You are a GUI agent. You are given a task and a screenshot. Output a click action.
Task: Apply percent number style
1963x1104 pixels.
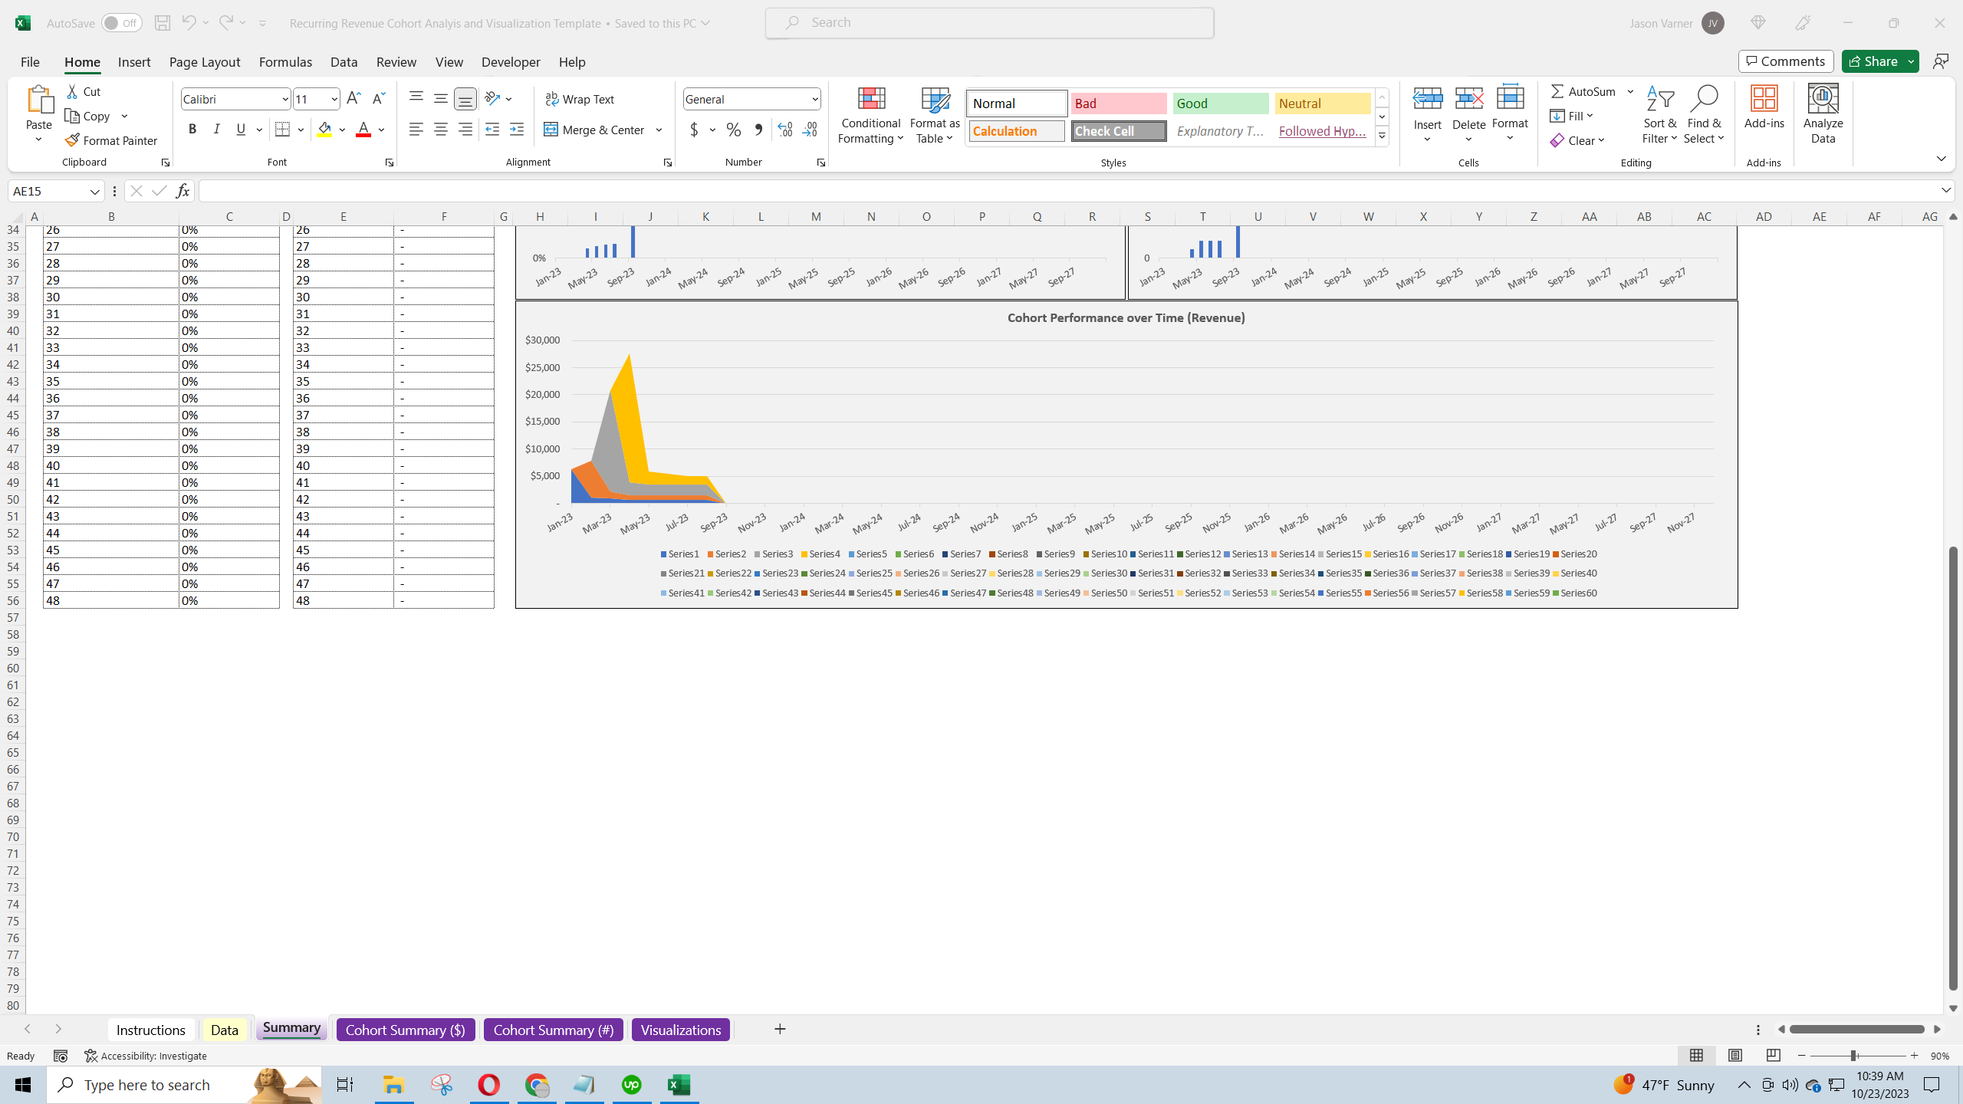click(x=733, y=130)
